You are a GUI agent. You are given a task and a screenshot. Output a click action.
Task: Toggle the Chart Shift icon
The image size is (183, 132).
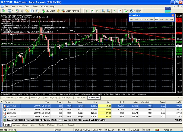pyautogui.click(x=119, y=11)
